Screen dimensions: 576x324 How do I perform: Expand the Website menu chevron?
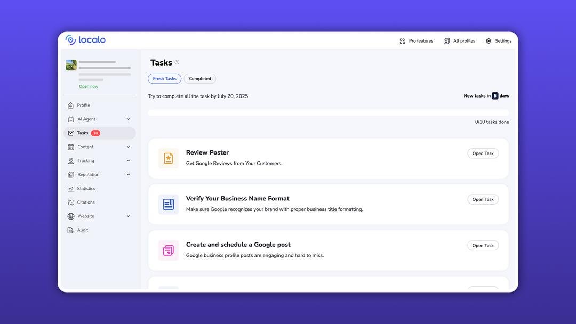[x=128, y=216]
